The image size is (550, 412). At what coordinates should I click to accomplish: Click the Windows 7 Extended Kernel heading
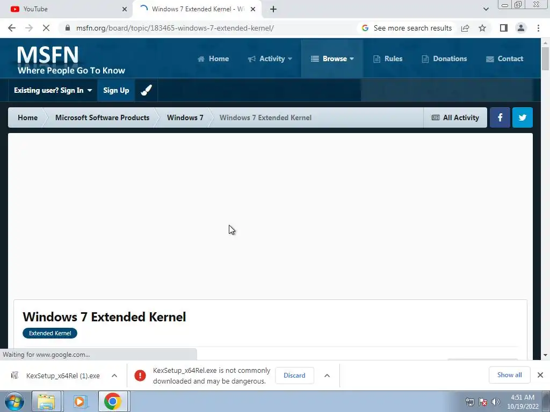(104, 317)
